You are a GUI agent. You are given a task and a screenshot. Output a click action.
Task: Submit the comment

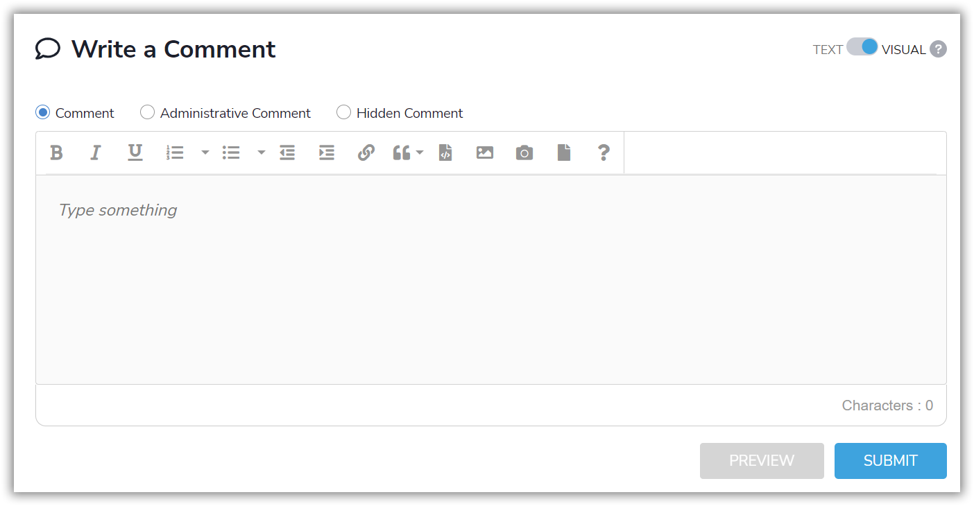click(890, 460)
